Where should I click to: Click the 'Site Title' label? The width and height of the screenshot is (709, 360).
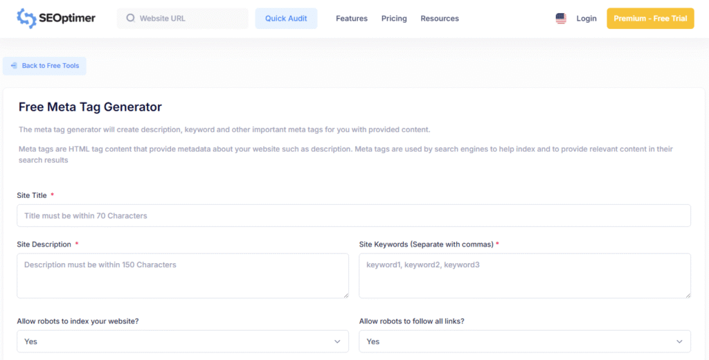(32, 195)
